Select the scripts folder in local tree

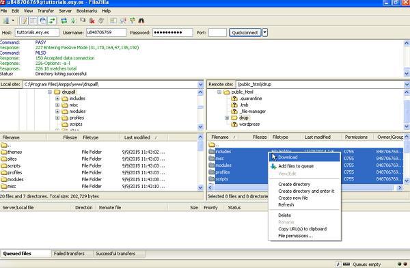tap(76, 124)
